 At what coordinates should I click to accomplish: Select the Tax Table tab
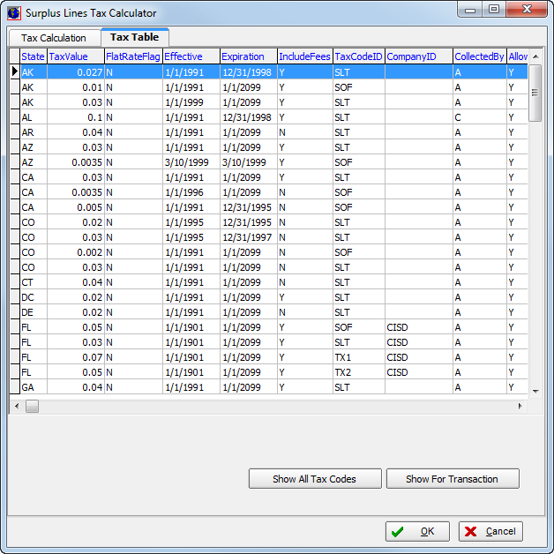coord(134,37)
